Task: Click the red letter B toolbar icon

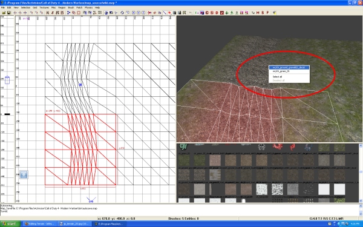Action: (263, 13)
